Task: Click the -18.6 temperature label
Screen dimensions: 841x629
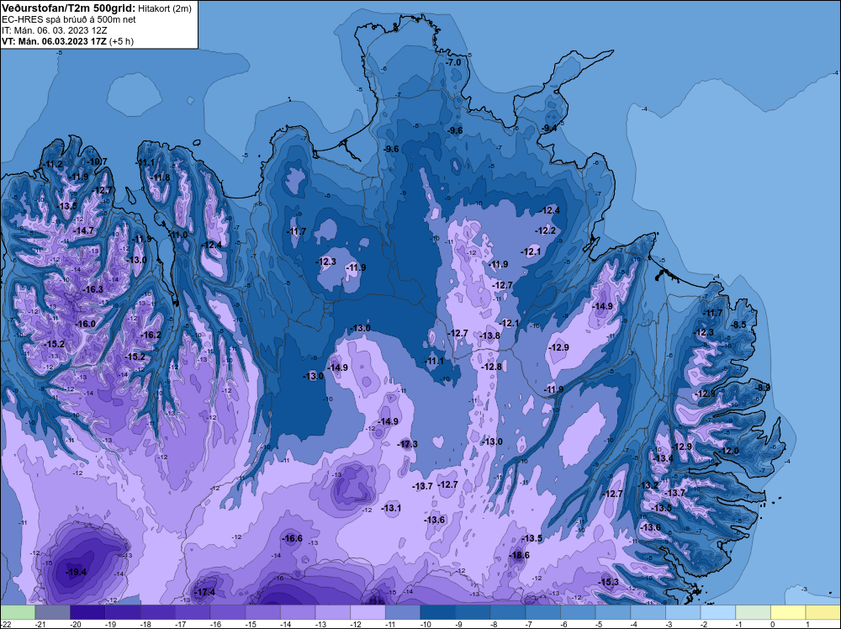Action: pyautogui.click(x=519, y=556)
